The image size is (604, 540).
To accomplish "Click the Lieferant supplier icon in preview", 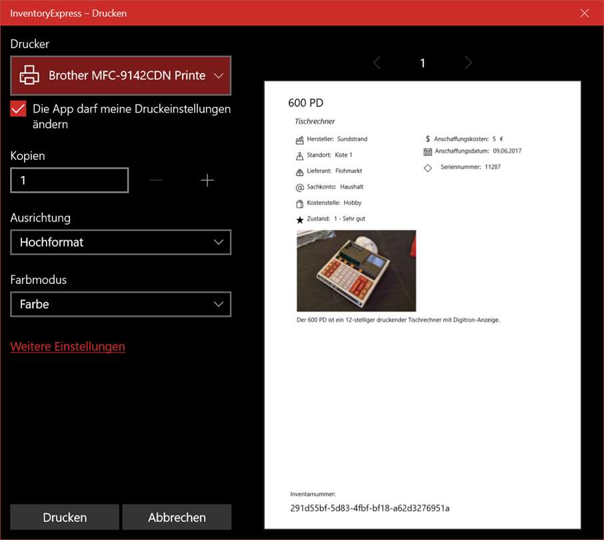I will (x=300, y=172).
